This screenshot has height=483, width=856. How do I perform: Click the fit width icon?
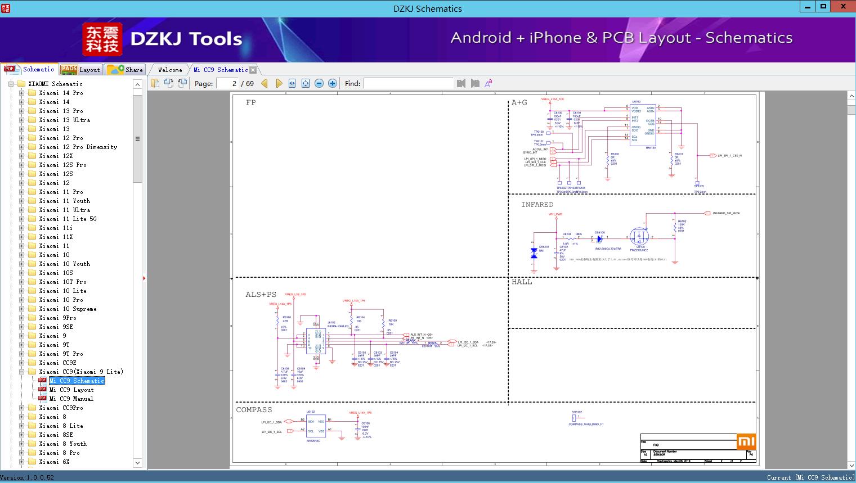click(292, 83)
